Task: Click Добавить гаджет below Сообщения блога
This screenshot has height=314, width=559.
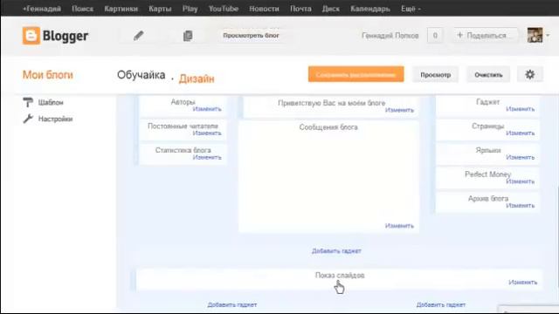Action: click(336, 251)
